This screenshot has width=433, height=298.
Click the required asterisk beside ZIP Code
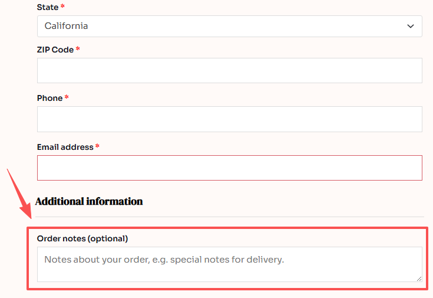pos(78,49)
